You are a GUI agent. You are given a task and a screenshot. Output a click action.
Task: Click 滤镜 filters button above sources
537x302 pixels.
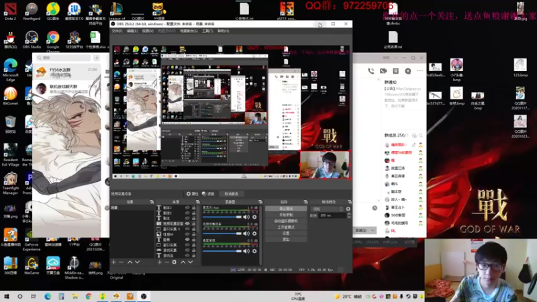click(208, 194)
